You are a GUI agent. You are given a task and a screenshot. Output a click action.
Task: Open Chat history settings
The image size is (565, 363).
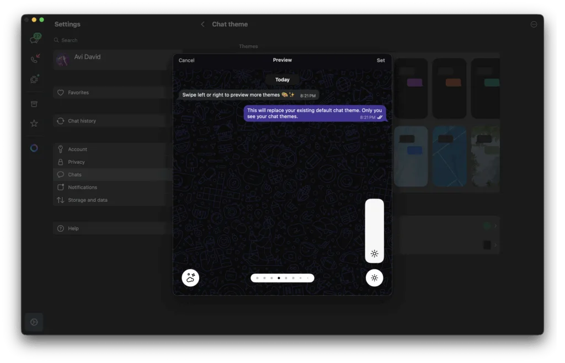click(x=110, y=121)
